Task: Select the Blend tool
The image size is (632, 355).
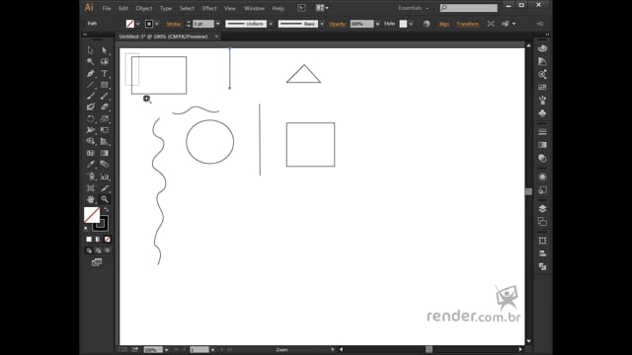Action: pyautogui.click(x=105, y=165)
